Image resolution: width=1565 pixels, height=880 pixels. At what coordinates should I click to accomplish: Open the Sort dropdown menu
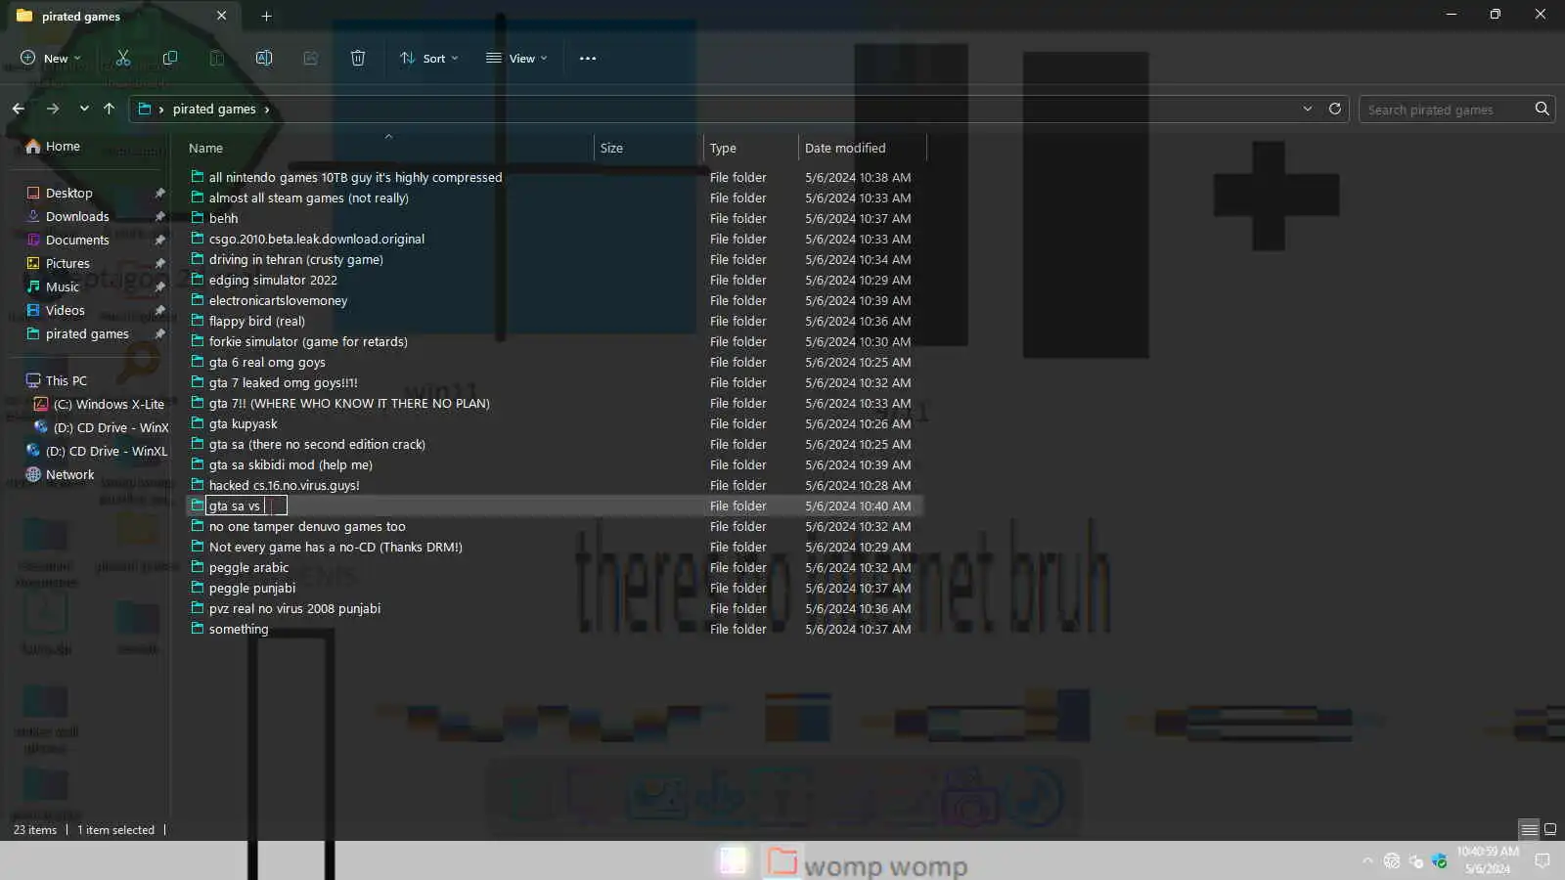[429, 58]
